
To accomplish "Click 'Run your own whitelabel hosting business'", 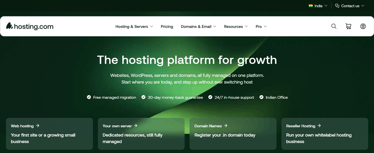I will [319, 138].
